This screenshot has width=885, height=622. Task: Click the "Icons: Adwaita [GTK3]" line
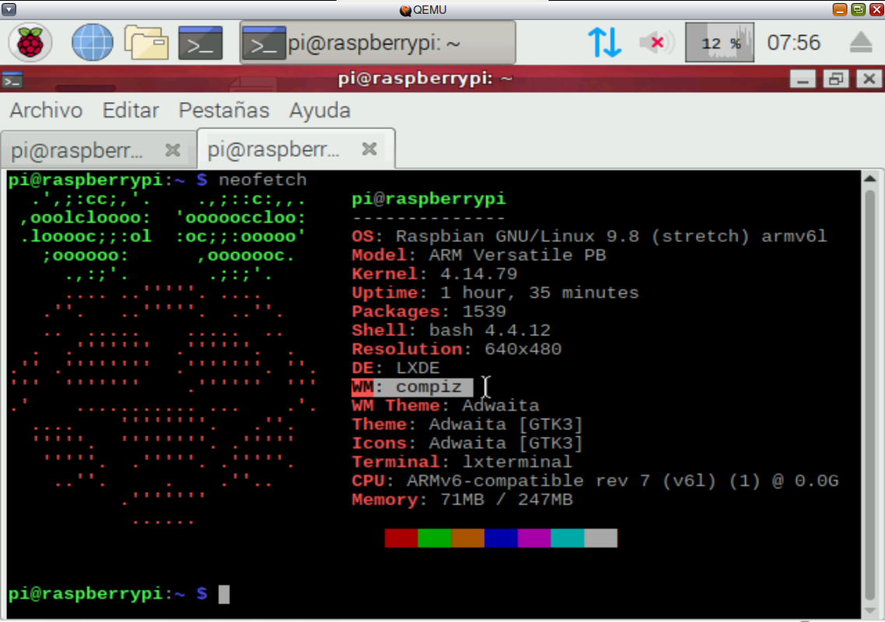coord(467,443)
